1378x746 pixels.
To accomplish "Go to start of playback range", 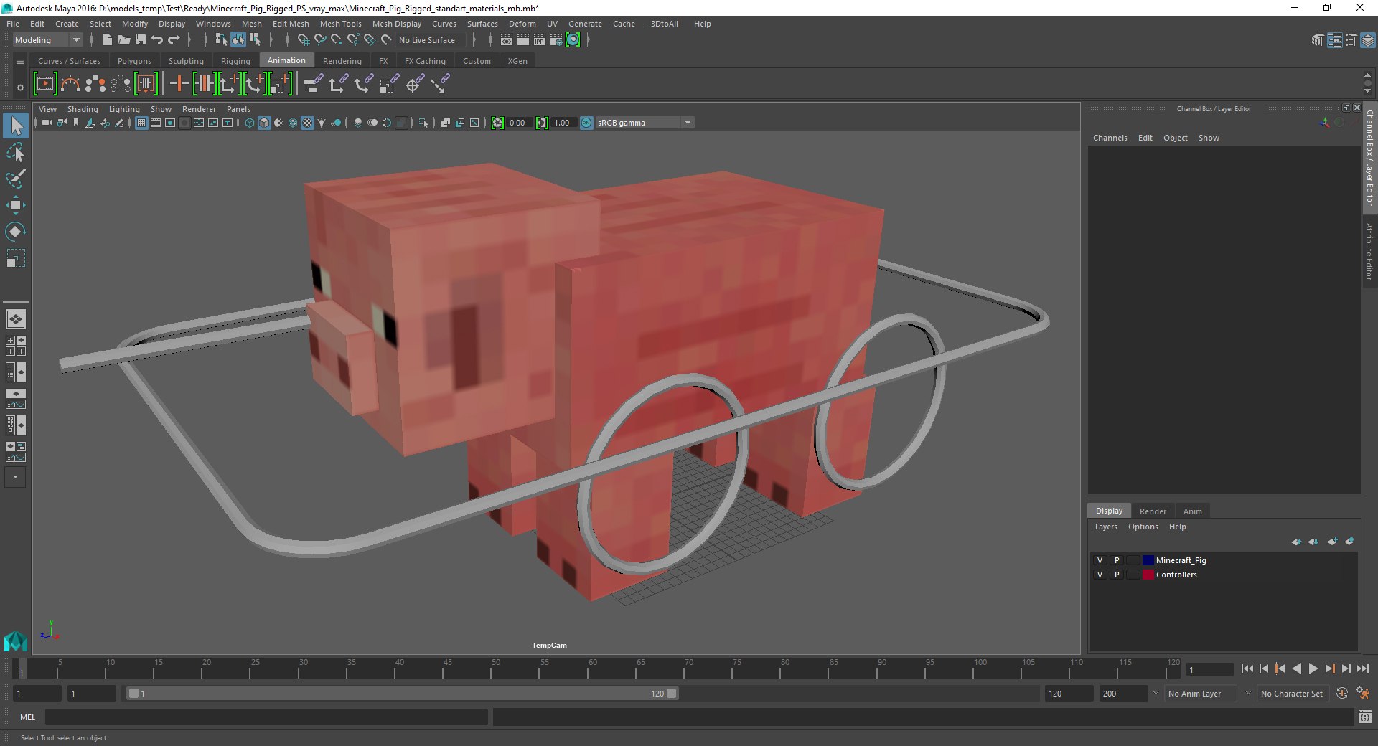I will click(x=1247, y=669).
